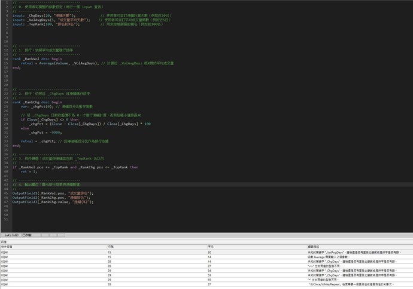
Task: Click the "var: _chgPct(0)" declaration line
Action: 42,106
